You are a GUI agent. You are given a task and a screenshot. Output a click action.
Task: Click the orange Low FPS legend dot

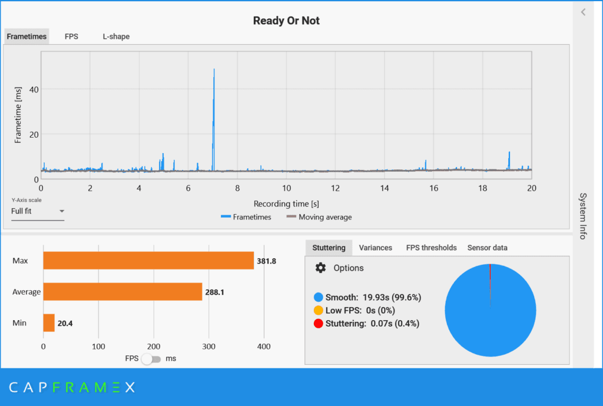pos(319,310)
